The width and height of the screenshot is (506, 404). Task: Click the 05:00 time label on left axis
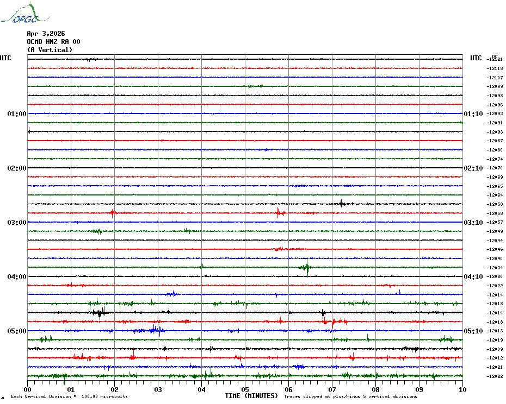click(x=17, y=331)
